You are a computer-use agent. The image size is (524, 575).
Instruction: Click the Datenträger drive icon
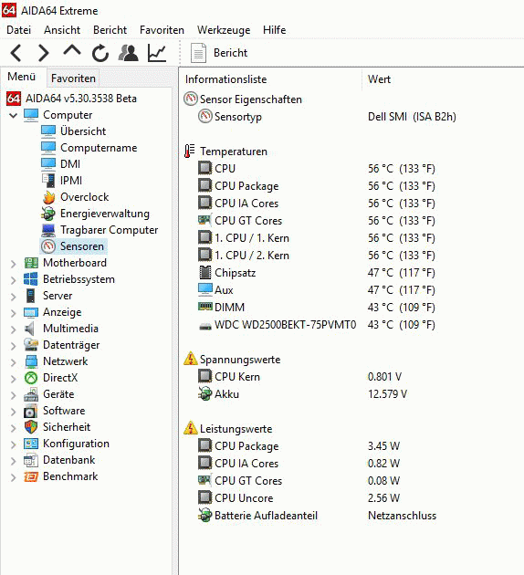click(31, 345)
